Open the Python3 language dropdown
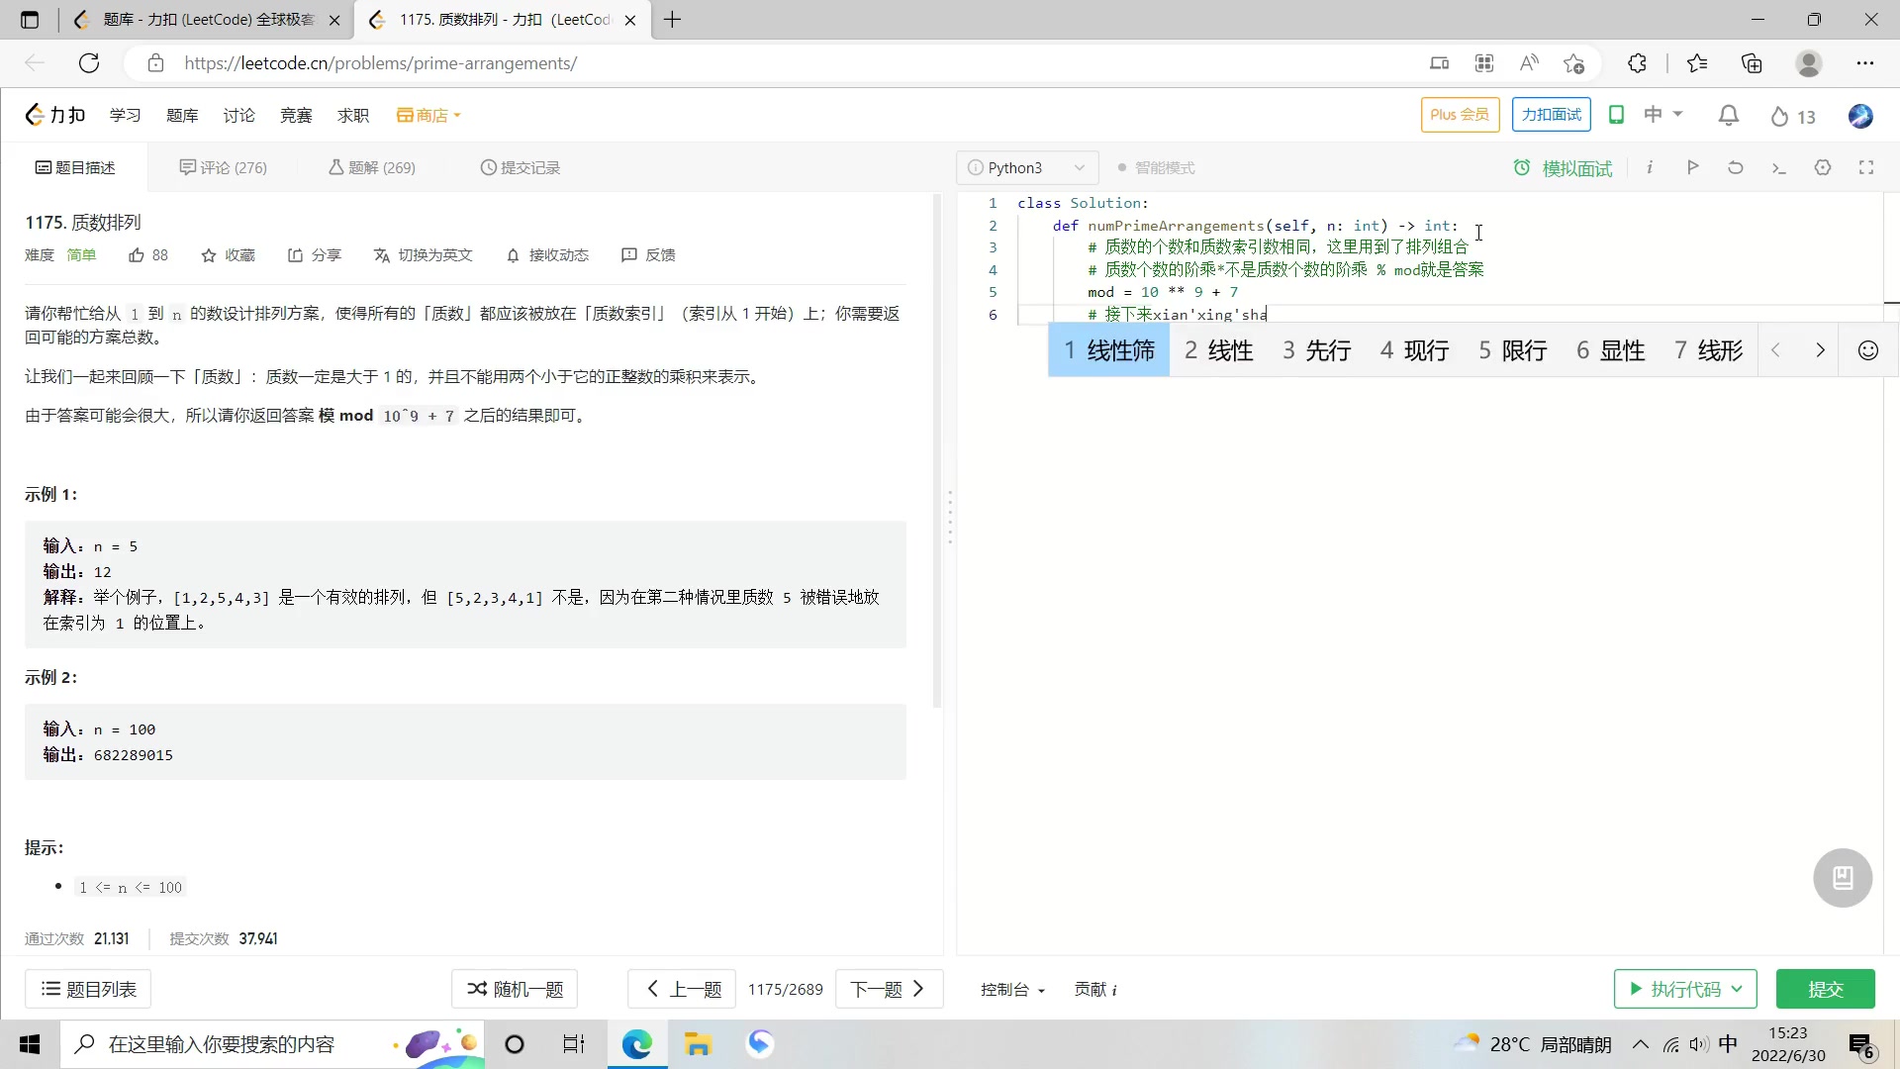Screen dimensions: 1900x1069 click(x=1027, y=168)
